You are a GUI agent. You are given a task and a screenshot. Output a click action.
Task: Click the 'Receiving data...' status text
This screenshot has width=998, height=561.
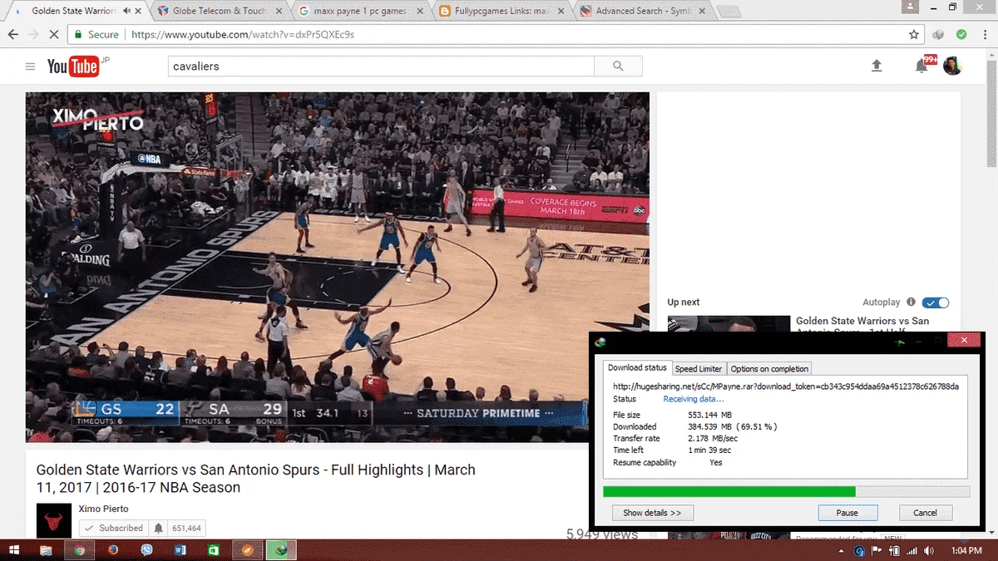coord(694,399)
